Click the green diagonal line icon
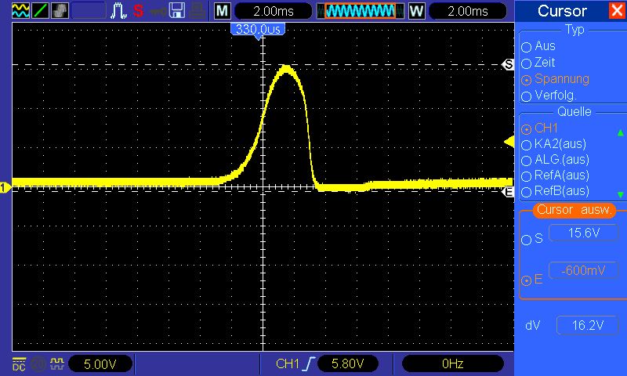Viewport: 627px width, 376px height. (41, 10)
